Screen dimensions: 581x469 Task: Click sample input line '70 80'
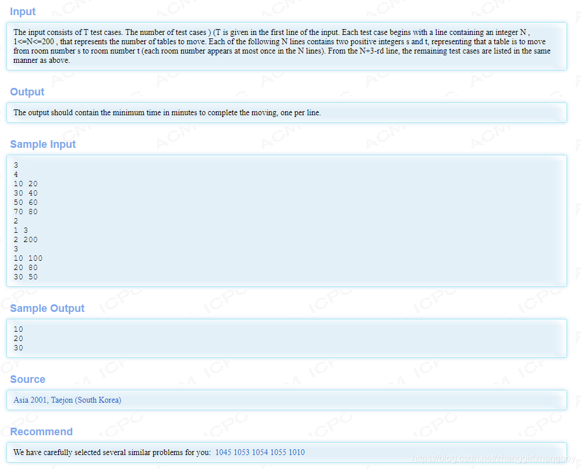26,212
